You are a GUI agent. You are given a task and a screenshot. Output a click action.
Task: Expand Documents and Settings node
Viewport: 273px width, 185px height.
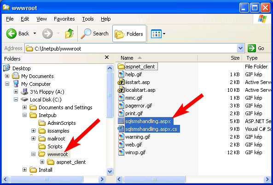pos(24,107)
